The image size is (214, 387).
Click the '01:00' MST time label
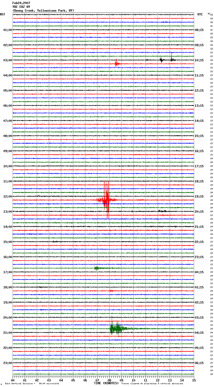8,30
